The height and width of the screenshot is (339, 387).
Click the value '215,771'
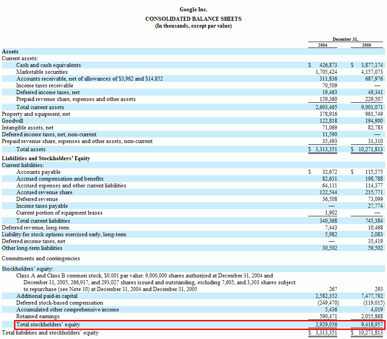point(374,192)
